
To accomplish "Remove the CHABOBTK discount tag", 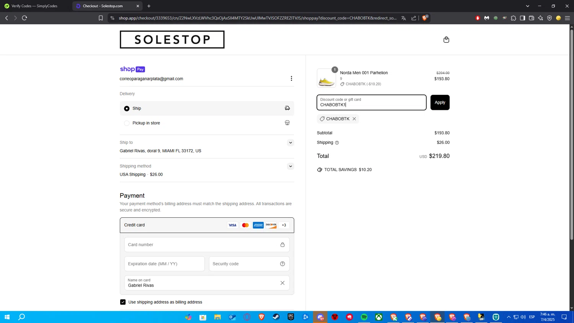I will point(354,119).
